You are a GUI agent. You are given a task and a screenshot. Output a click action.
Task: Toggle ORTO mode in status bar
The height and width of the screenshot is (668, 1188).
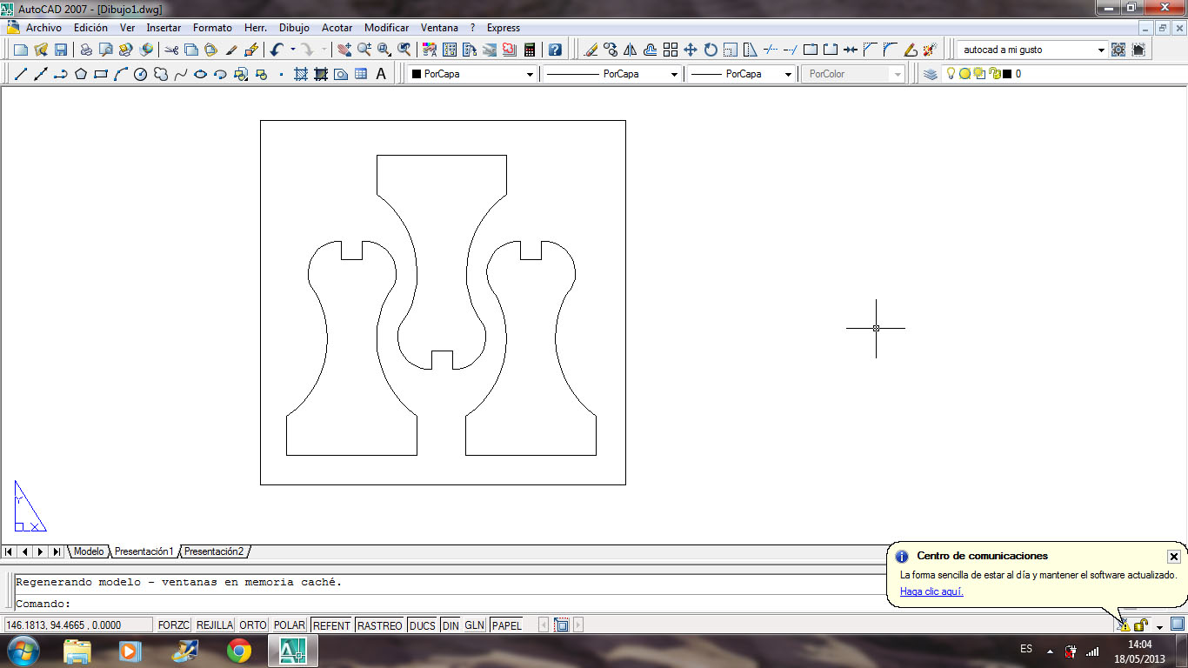(253, 625)
